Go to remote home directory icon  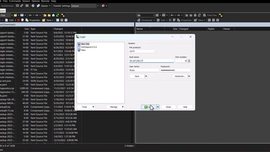[x=195, y=15]
